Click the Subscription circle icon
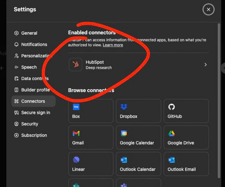The height and width of the screenshot is (187, 225). (17, 135)
